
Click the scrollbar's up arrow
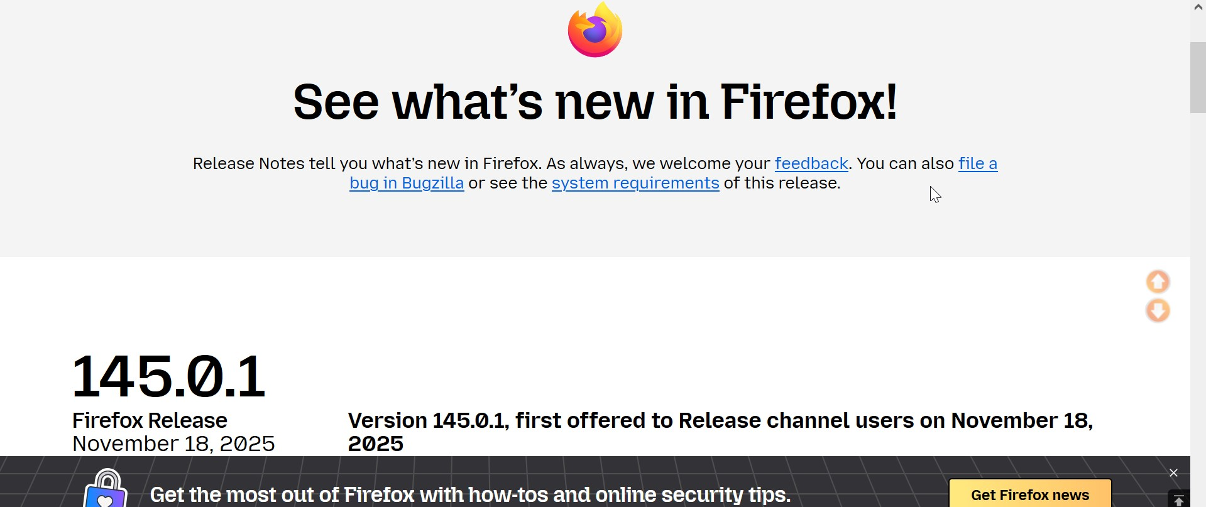click(x=1198, y=8)
